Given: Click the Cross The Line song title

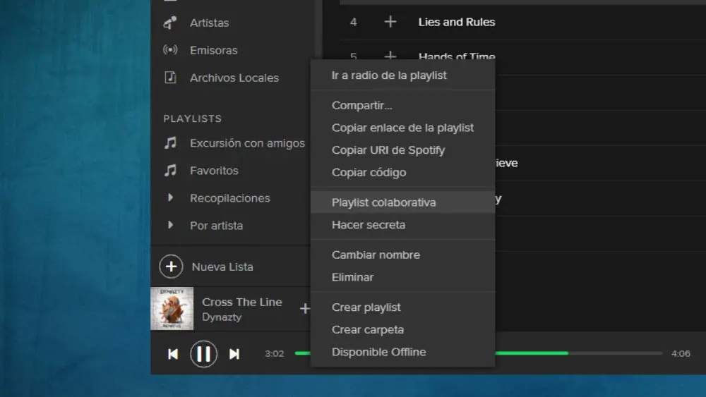Looking at the screenshot, I should (241, 302).
